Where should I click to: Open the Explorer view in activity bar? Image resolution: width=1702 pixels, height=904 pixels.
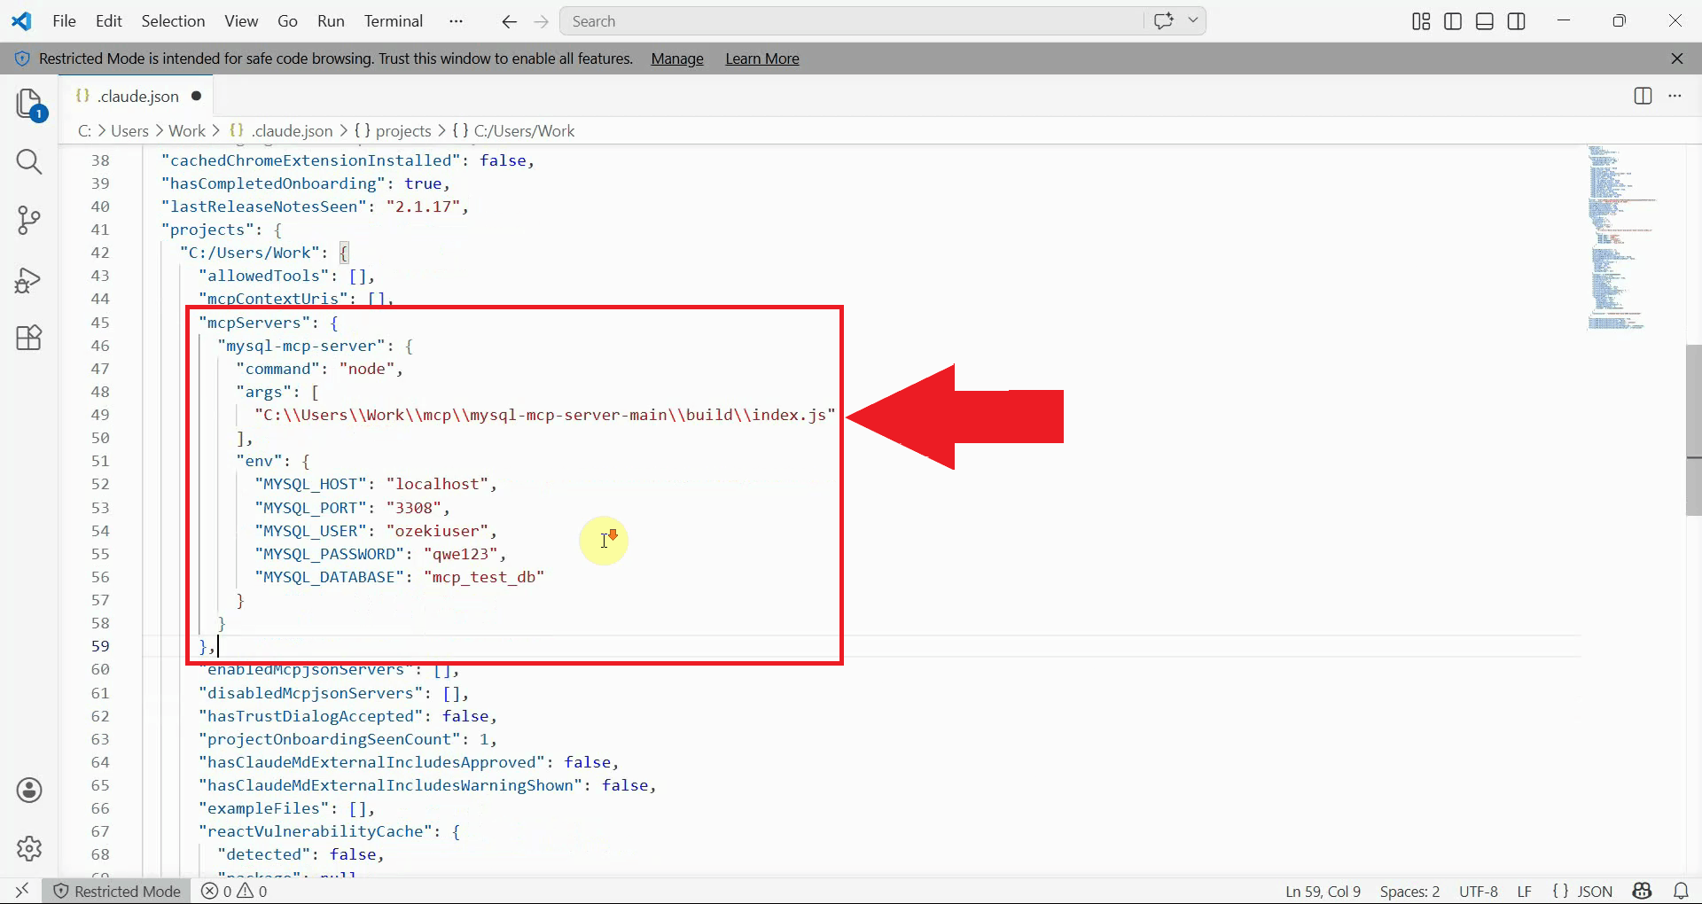click(x=29, y=105)
